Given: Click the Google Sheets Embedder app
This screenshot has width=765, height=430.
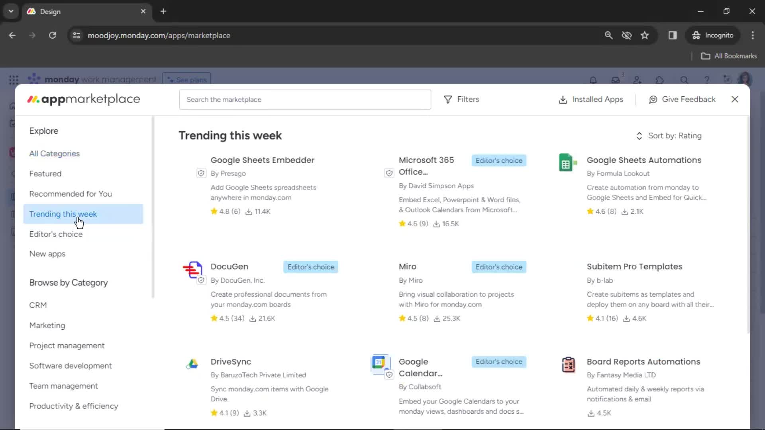Looking at the screenshot, I should (263, 160).
